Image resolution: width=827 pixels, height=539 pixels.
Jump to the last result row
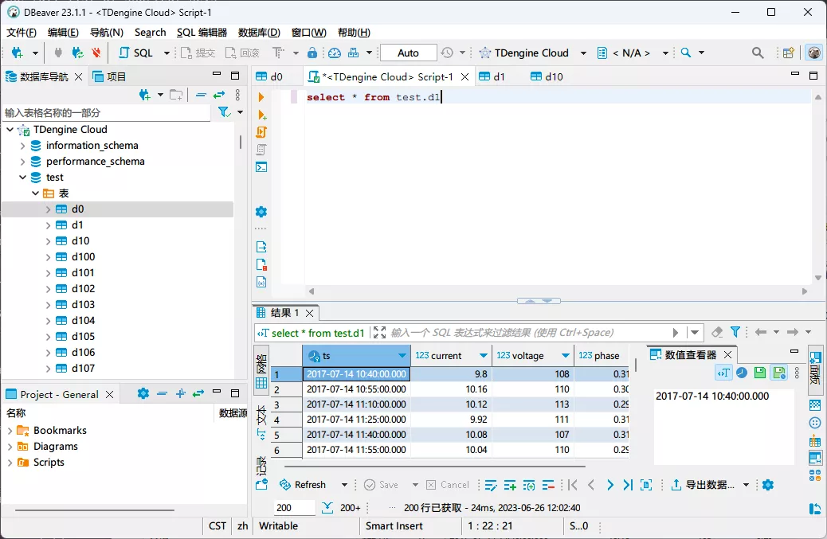click(x=627, y=485)
